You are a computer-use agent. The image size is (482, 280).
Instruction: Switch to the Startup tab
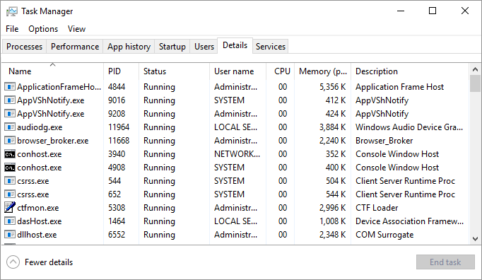pyautogui.click(x=172, y=47)
